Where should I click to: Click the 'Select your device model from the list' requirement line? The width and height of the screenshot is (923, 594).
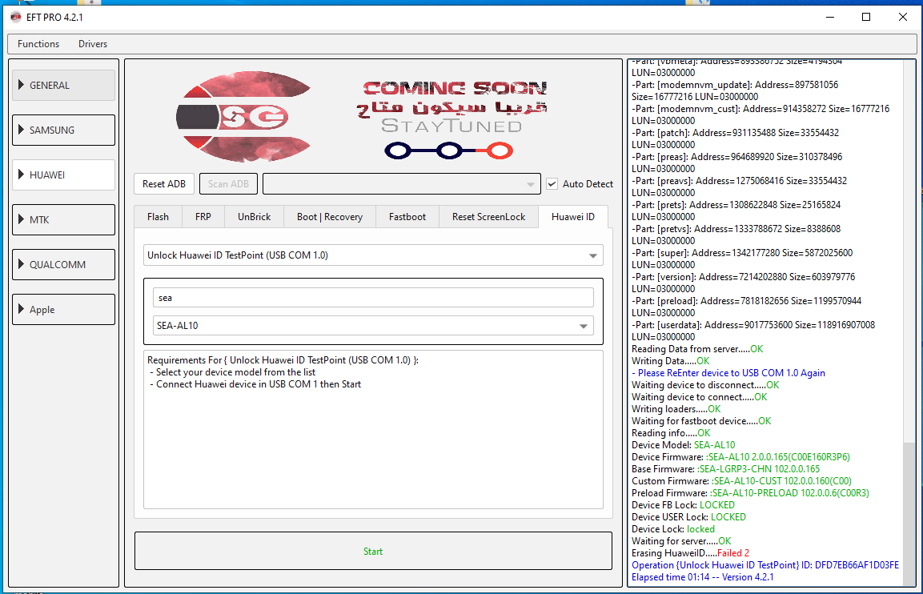tap(232, 372)
